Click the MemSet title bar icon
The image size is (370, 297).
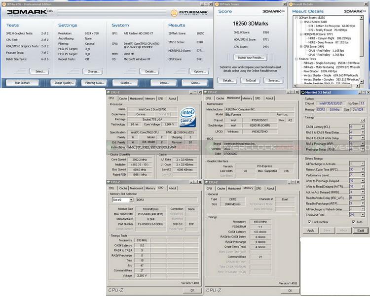(303, 92)
